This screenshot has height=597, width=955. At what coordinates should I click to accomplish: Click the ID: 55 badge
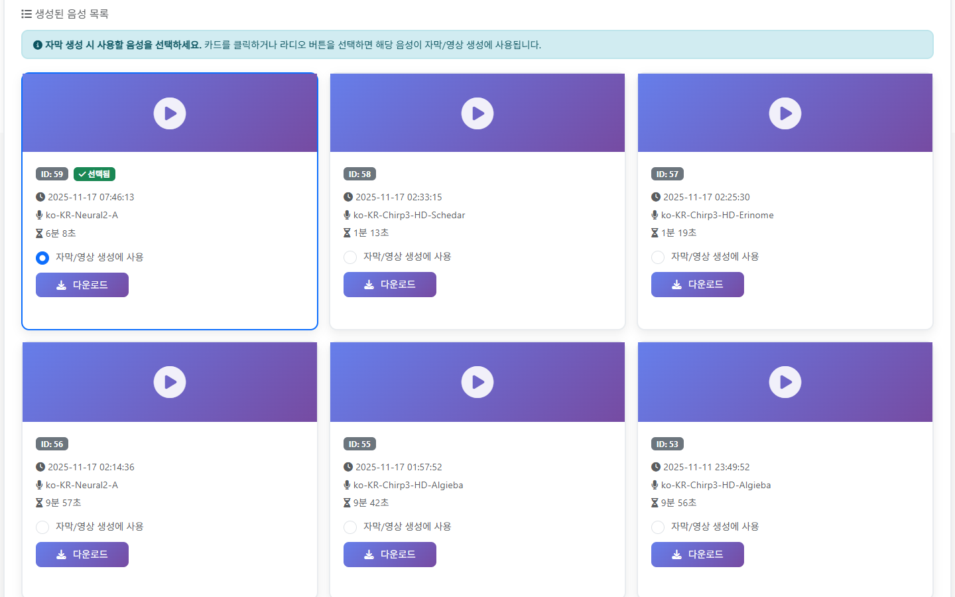point(359,444)
